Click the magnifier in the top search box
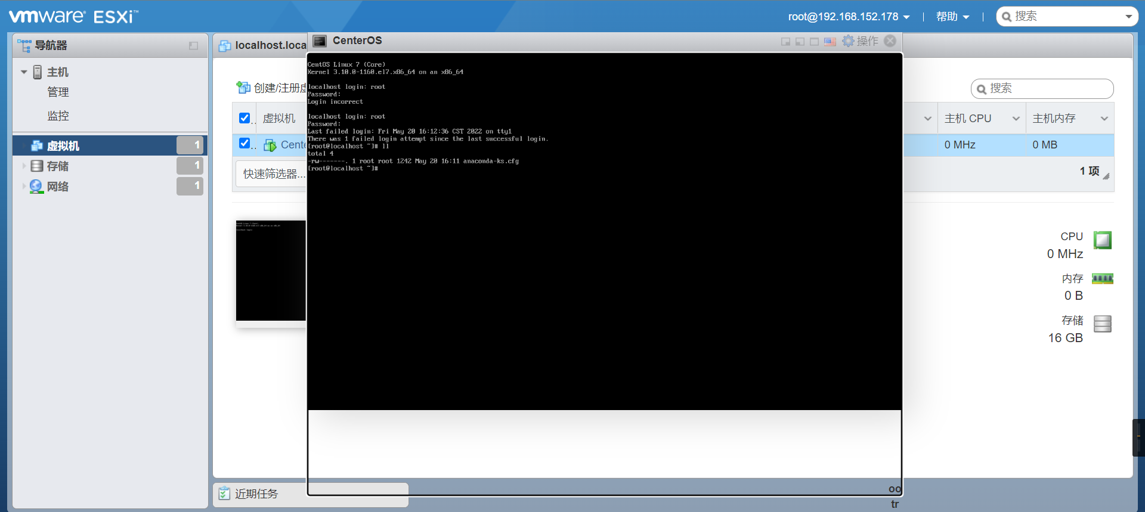 pos(1007,17)
